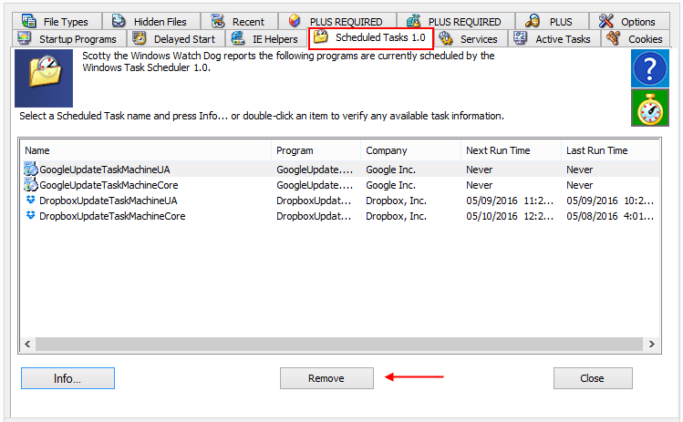The width and height of the screenshot is (683, 422).
Task: Sort by the Company column header
Action: click(x=410, y=150)
